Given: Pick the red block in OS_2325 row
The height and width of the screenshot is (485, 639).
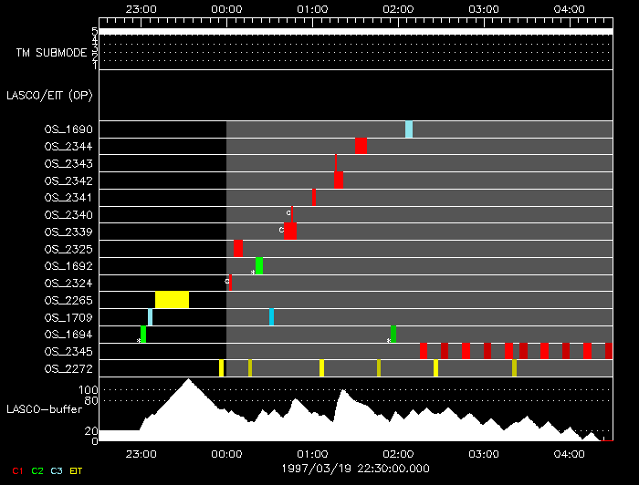Looking at the screenshot, I should pyautogui.click(x=238, y=249).
